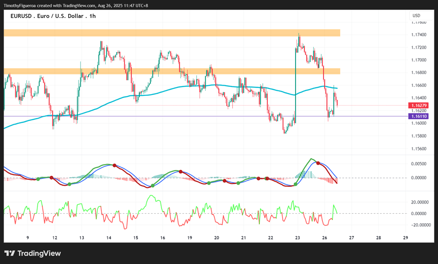
Task: Click the upper orange resistance zone
Action: point(172,33)
